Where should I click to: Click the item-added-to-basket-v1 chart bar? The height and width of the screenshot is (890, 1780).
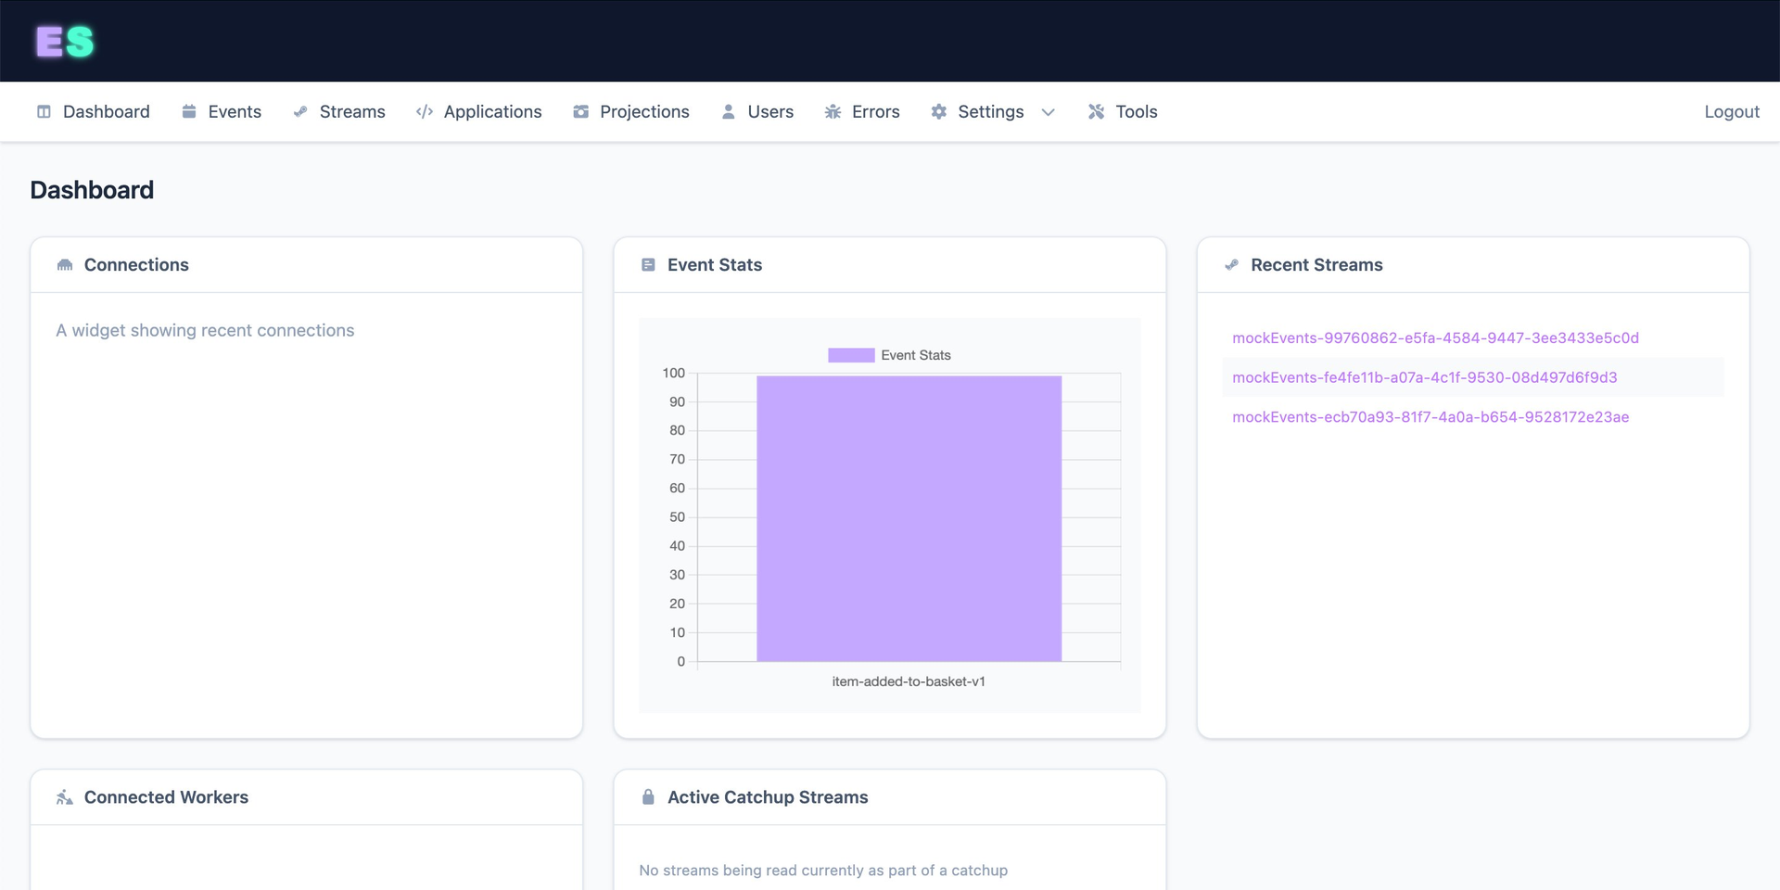(909, 518)
